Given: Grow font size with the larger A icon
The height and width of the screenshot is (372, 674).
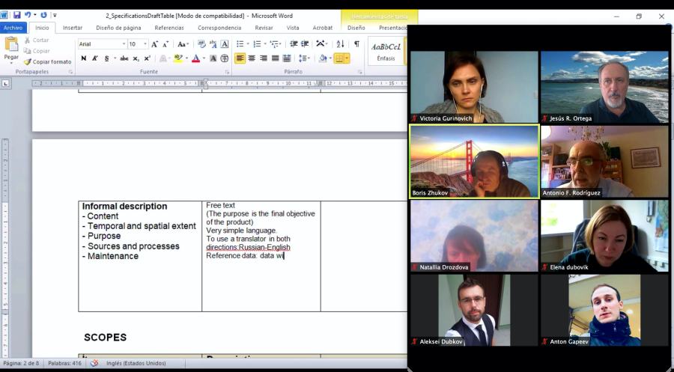Looking at the screenshot, I should click(155, 44).
